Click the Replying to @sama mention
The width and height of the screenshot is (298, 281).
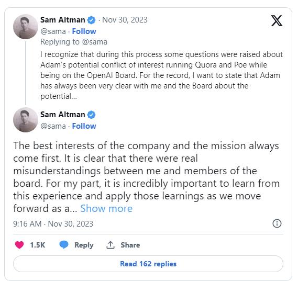pos(95,42)
